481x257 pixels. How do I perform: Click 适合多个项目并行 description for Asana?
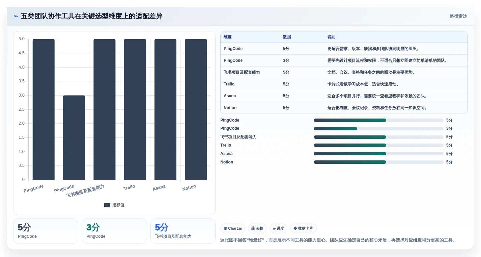[x=378, y=96]
